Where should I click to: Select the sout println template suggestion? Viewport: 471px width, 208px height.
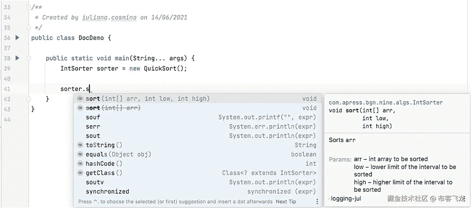pyautogui.click(x=93, y=136)
